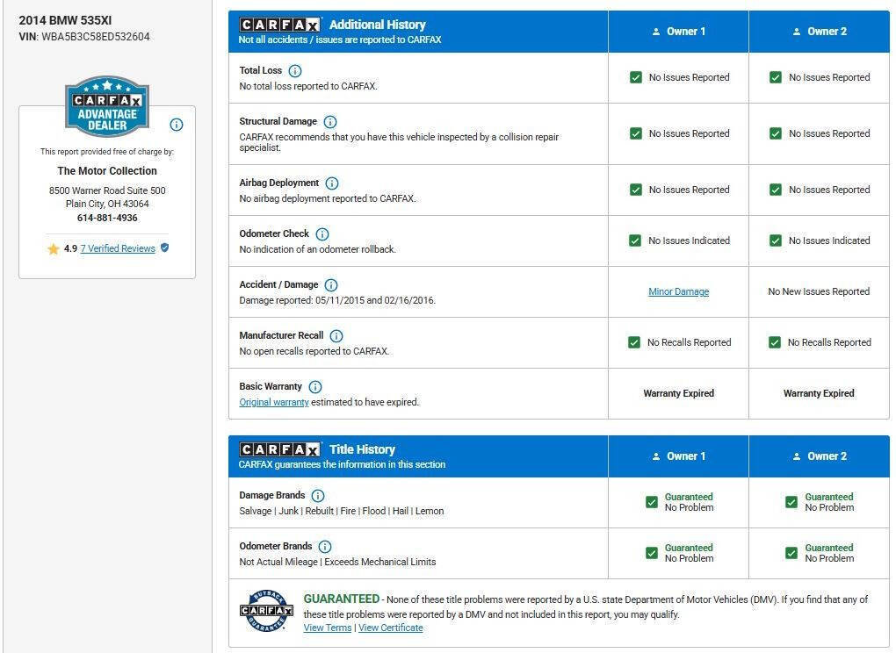Click Salvage Junk Rebuilt brands list text
896x653 pixels.
click(341, 511)
